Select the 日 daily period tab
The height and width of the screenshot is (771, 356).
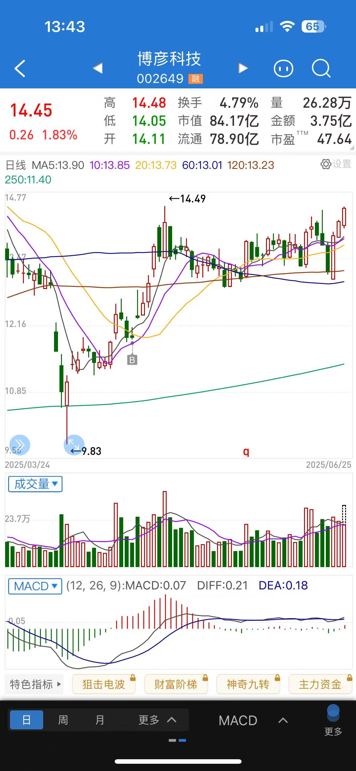27,720
